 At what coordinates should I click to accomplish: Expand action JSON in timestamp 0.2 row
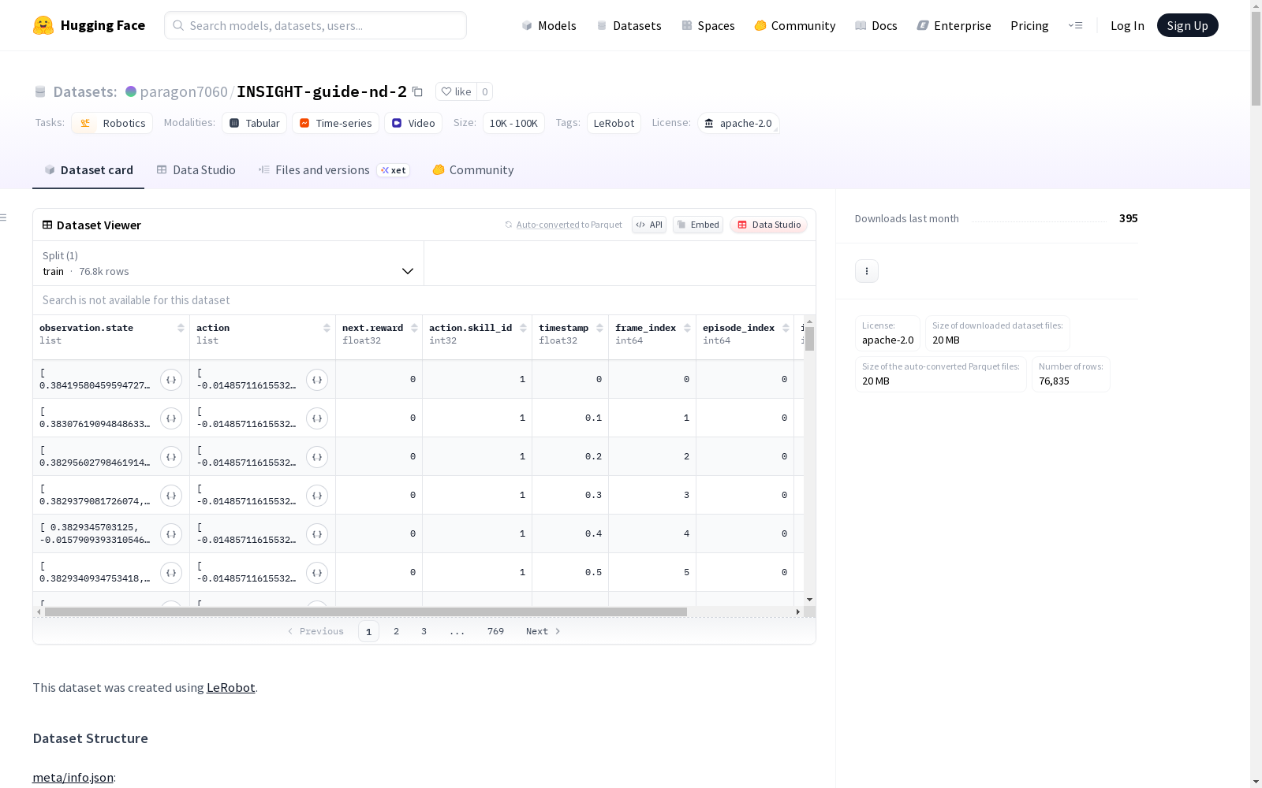[317, 457]
